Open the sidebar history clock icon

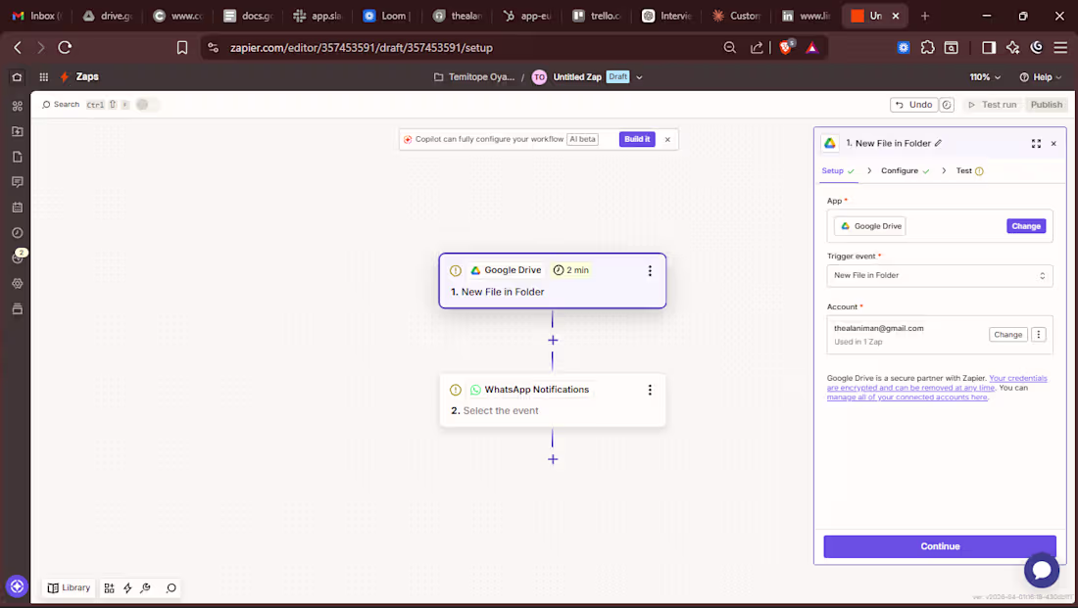(18, 233)
